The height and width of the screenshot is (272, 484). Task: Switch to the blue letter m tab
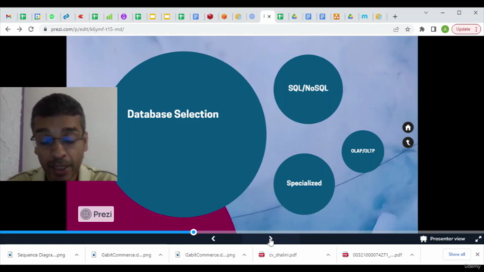click(x=365, y=17)
